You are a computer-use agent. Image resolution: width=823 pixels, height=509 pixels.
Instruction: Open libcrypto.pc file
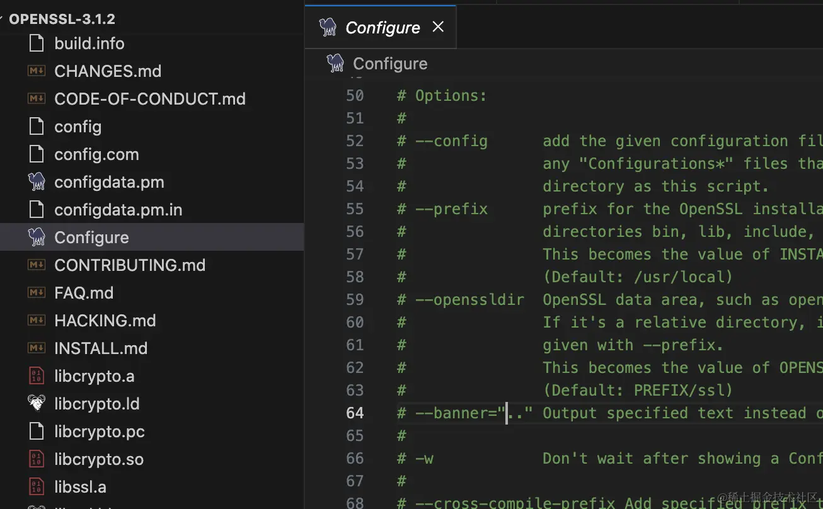click(x=100, y=432)
